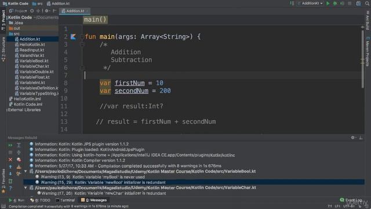The image size is (371, 209).
Task: Click the Make Project build icon
Action: coord(292,3)
